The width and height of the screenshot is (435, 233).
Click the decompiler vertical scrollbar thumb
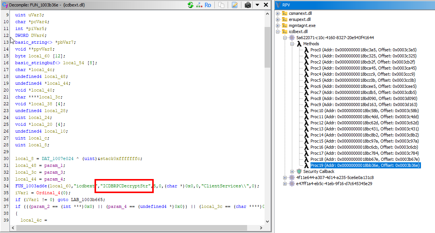pyautogui.click(x=267, y=47)
